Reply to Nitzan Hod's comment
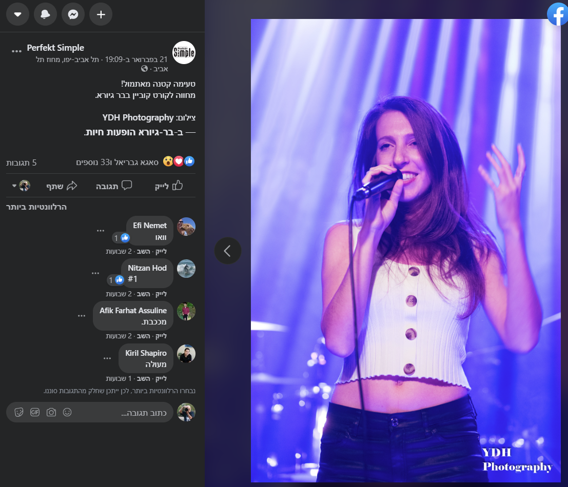The width and height of the screenshot is (568, 487). pyautogui.click(x=144, y=294)
